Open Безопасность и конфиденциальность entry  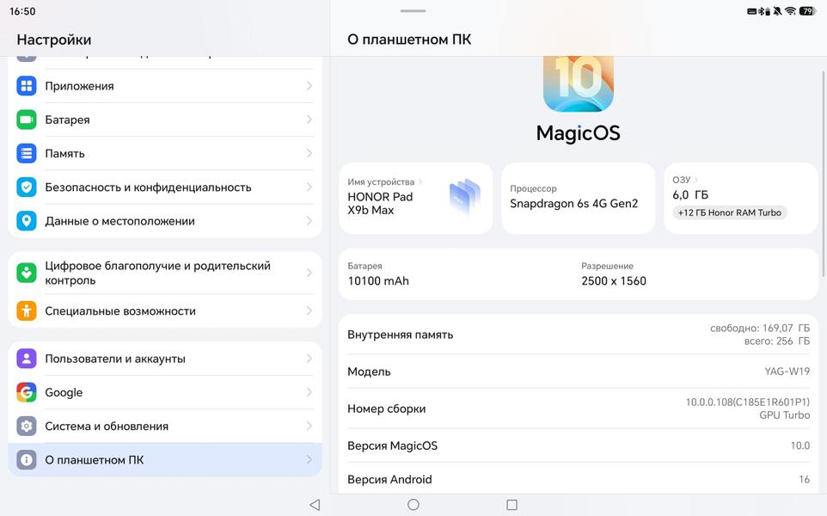coord(165,187)
